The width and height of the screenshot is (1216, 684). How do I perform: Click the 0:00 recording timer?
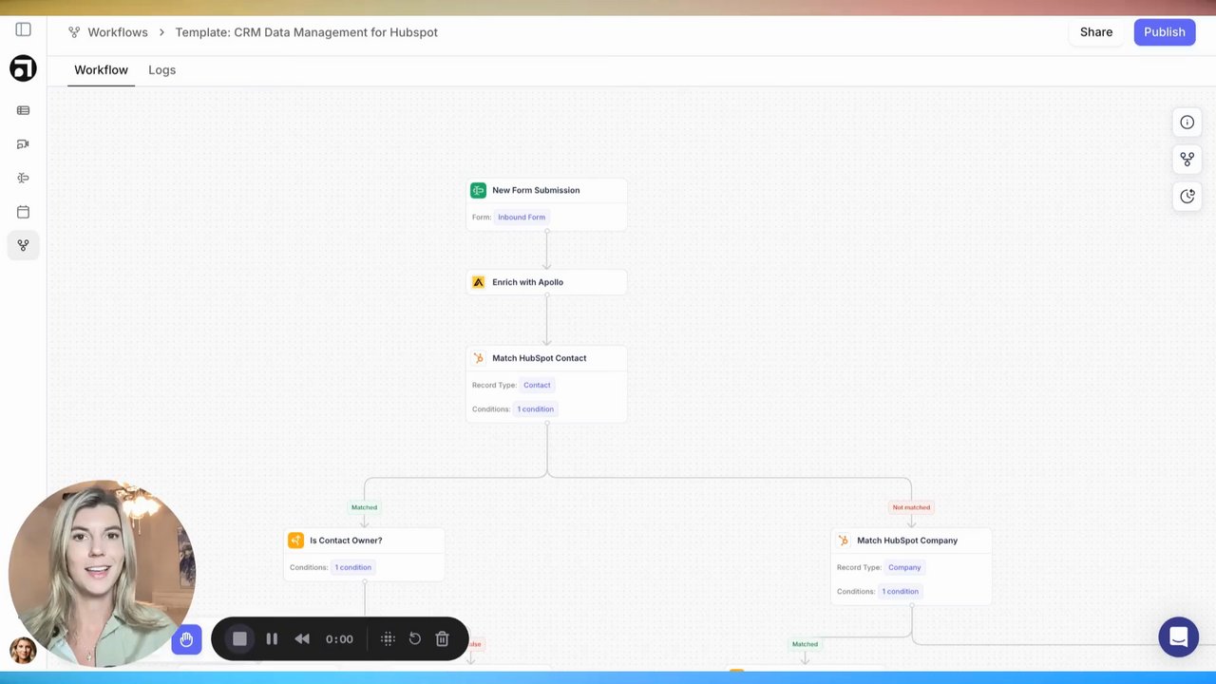(x=339, y=639)
